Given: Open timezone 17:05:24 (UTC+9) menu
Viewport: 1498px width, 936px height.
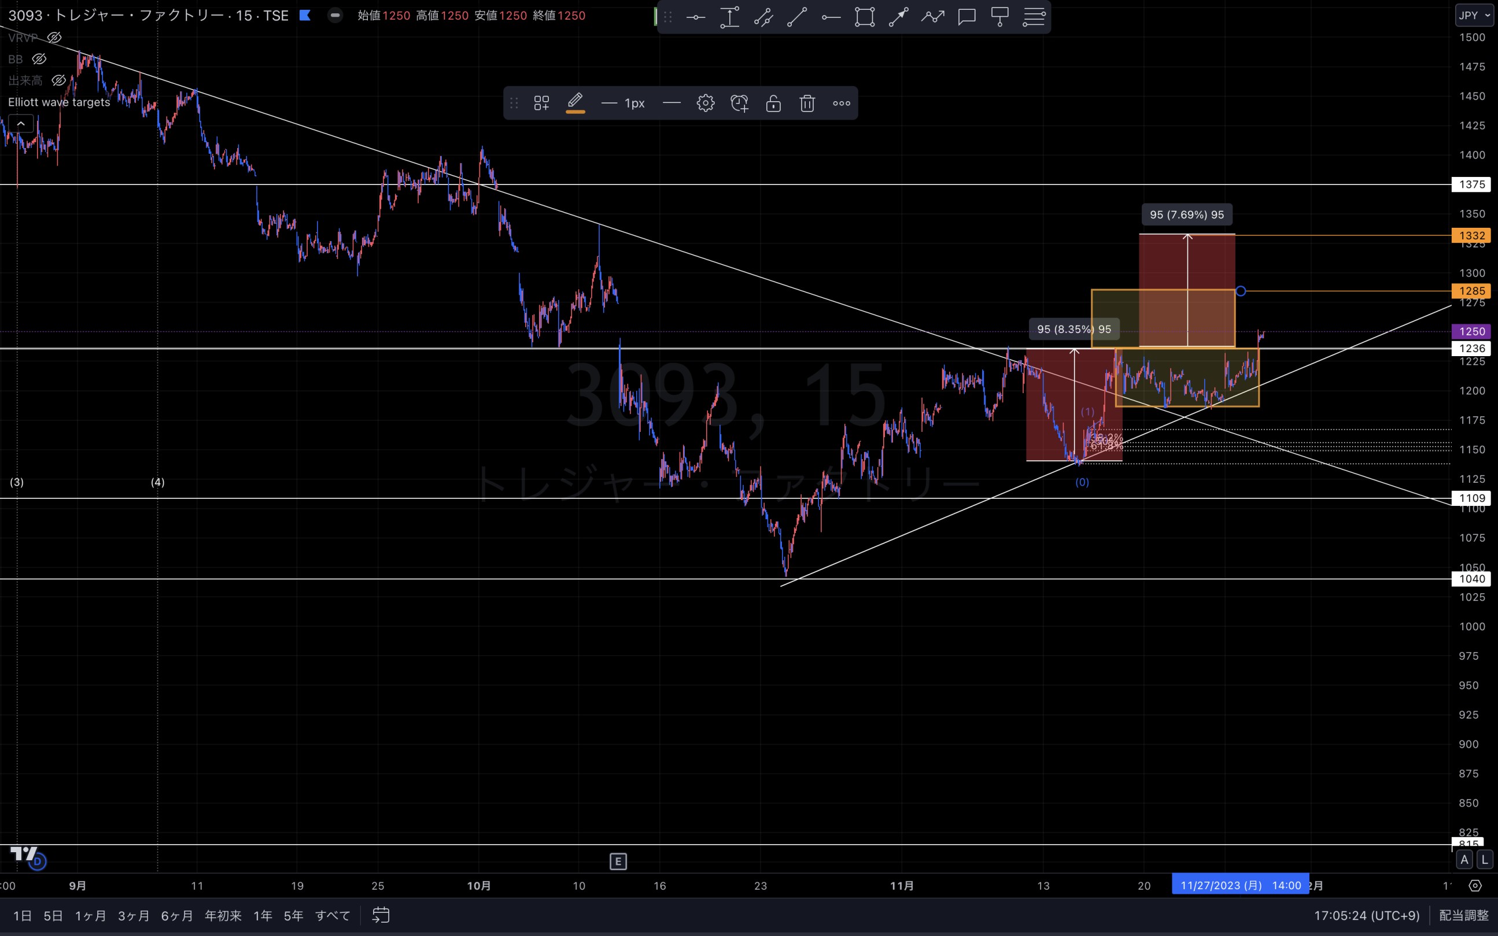Looking at the screenshot, I should (x=1367, y=916).
